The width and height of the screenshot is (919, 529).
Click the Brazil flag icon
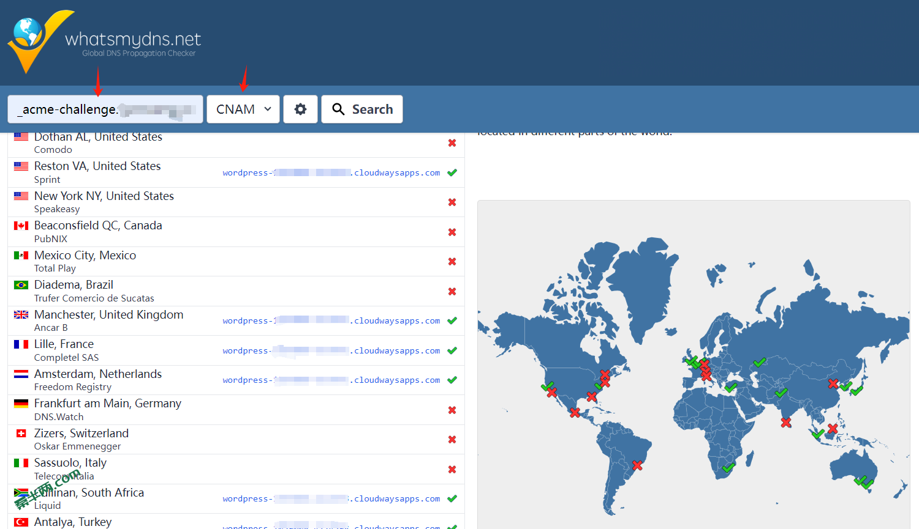coord(21,284)
